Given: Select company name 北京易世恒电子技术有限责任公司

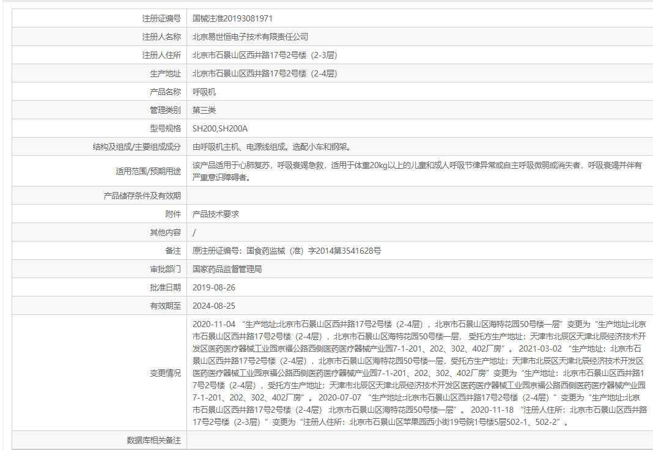Looking at the screenshot, I should (250, 37).
